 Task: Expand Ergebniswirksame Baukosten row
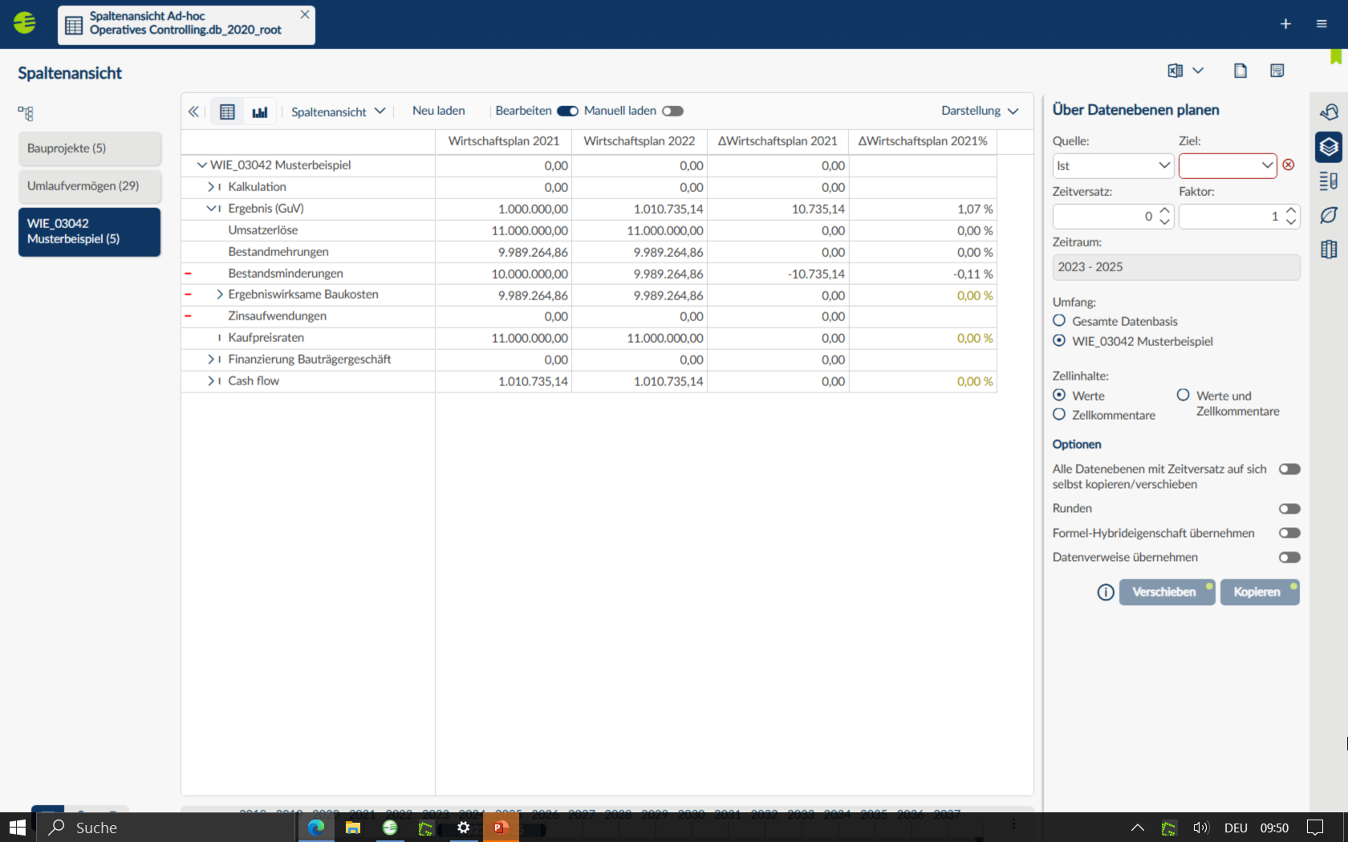(219, 295)
